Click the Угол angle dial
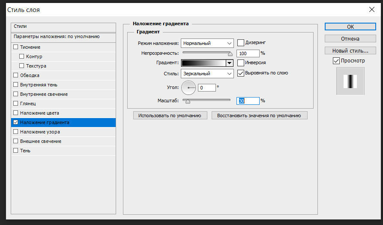Image resolution: width=383 pixels, height=225 pixels. [189, 88]
